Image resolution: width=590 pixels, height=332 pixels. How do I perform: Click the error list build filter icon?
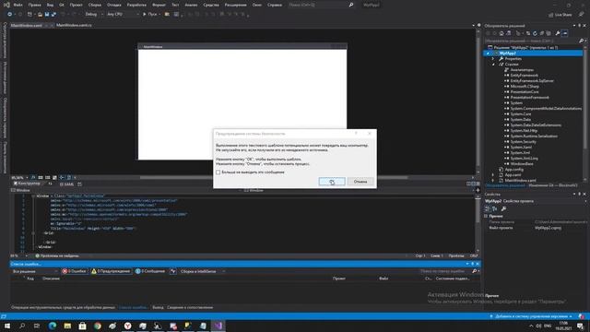[172, 271]
